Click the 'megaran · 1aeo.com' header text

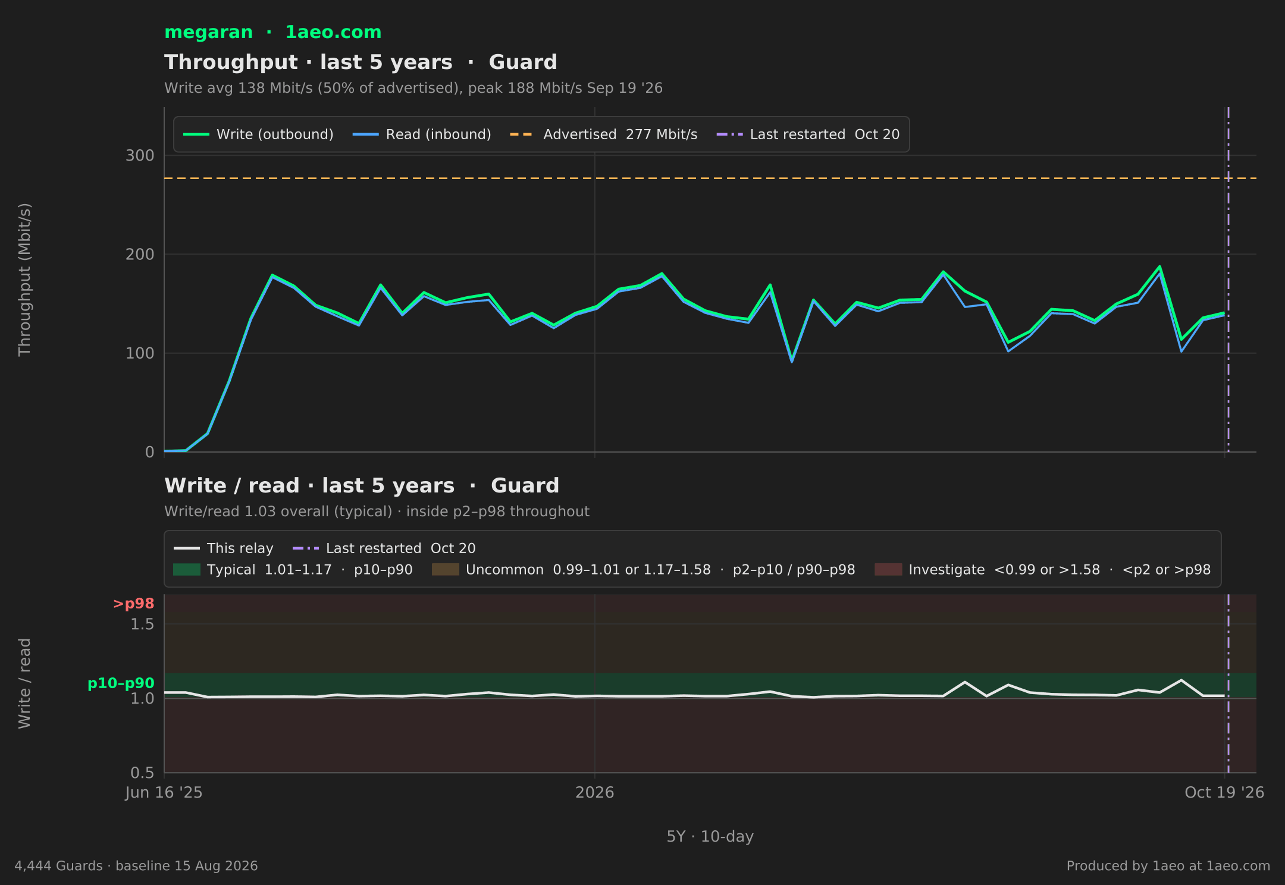[x=272, y=32]
